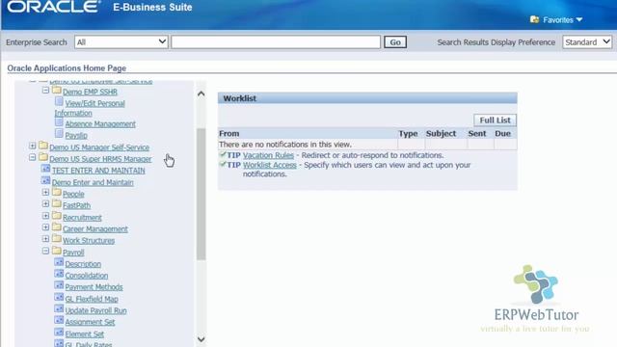617x347 pixels.
Task: Open the Payslip link
Action: tap(76, 135)
